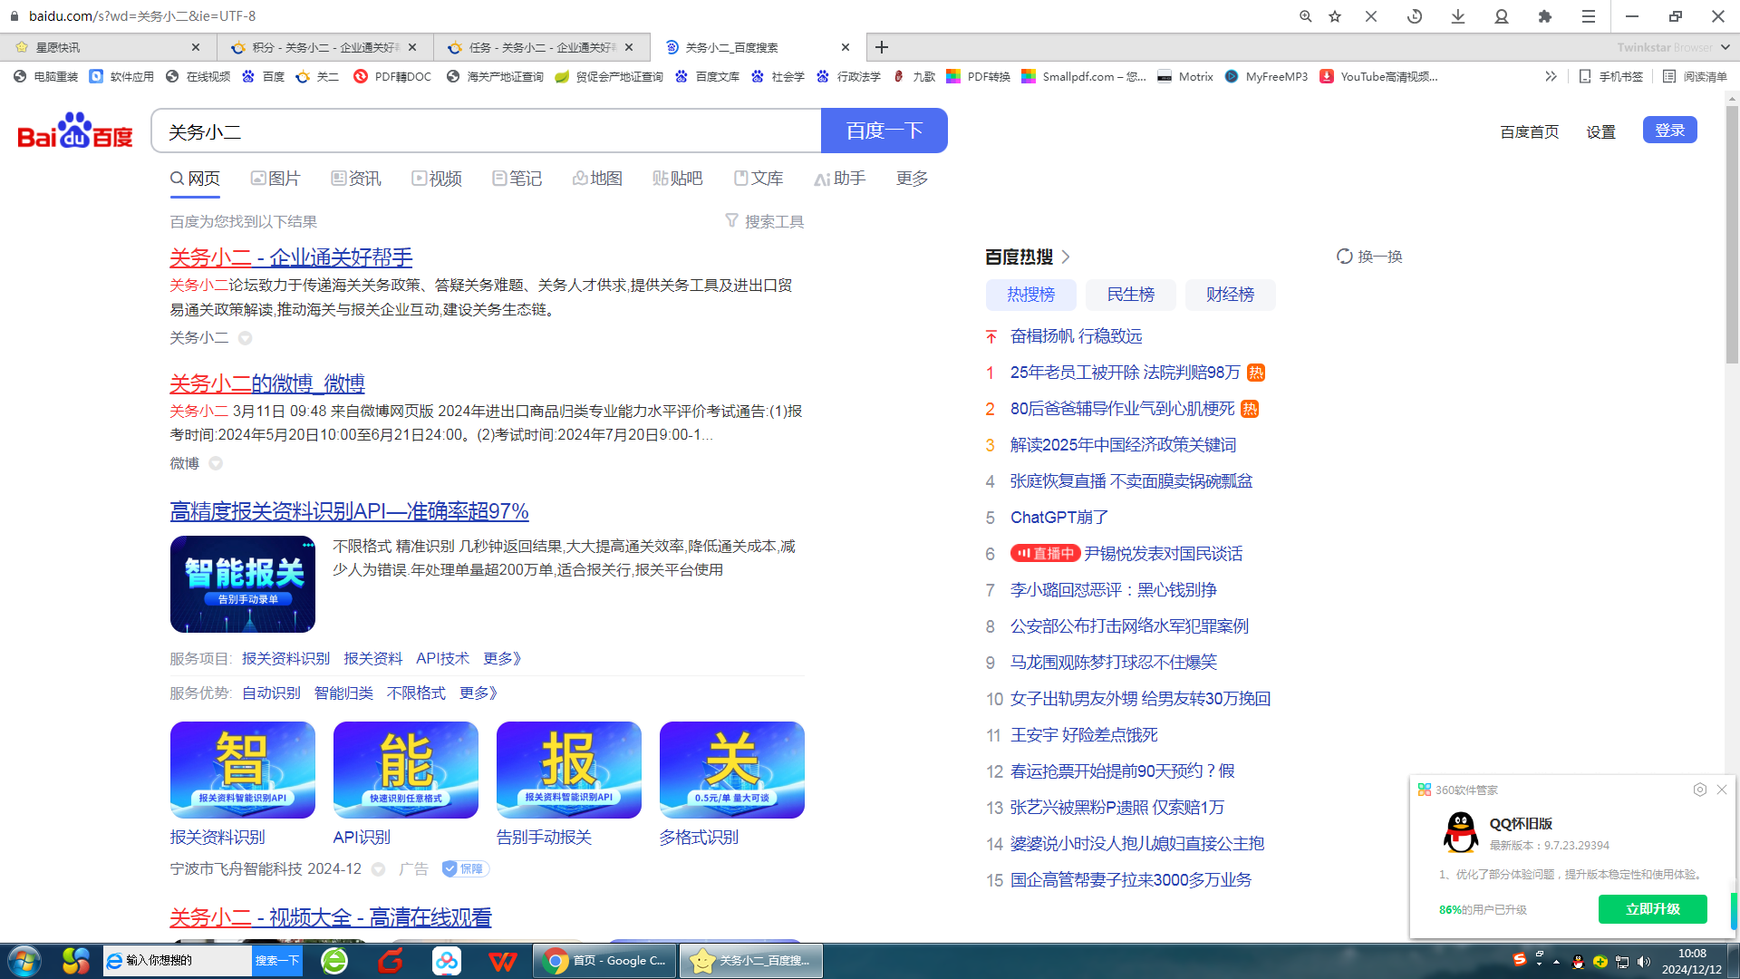Select the 财经榜 hot list tab
Viewport: 1740px width, 979px height.
tap(1231, 295)
